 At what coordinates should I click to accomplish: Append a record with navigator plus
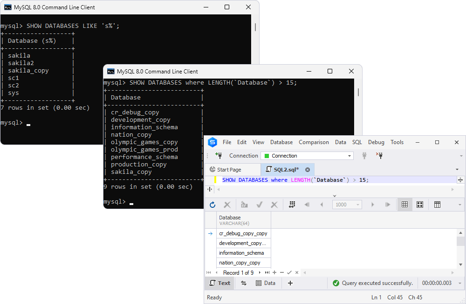click(274, 272)
